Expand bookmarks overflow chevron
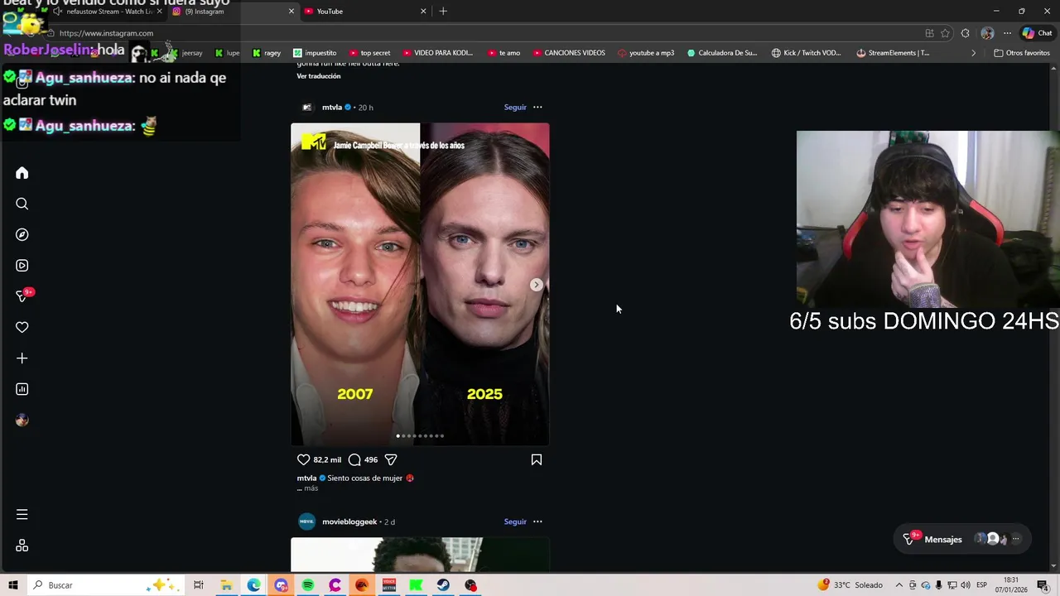 (973, 53)
